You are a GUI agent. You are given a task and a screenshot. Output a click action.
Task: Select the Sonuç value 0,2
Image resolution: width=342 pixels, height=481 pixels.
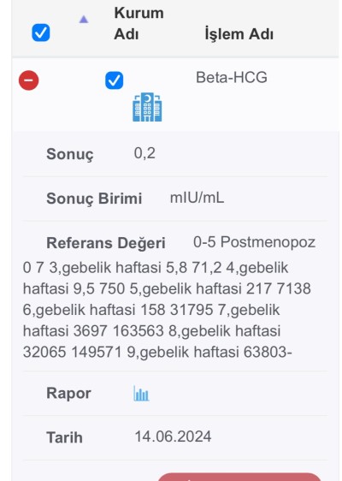pyautogui.click(x=144, y=153)
